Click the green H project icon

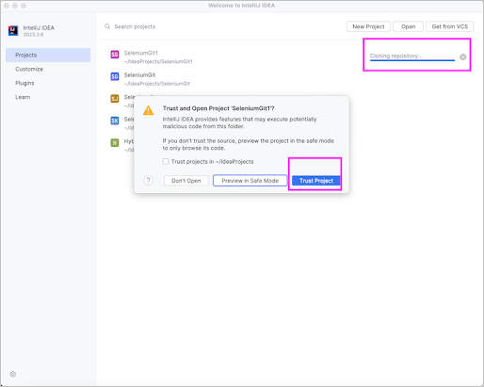[115, 143]
